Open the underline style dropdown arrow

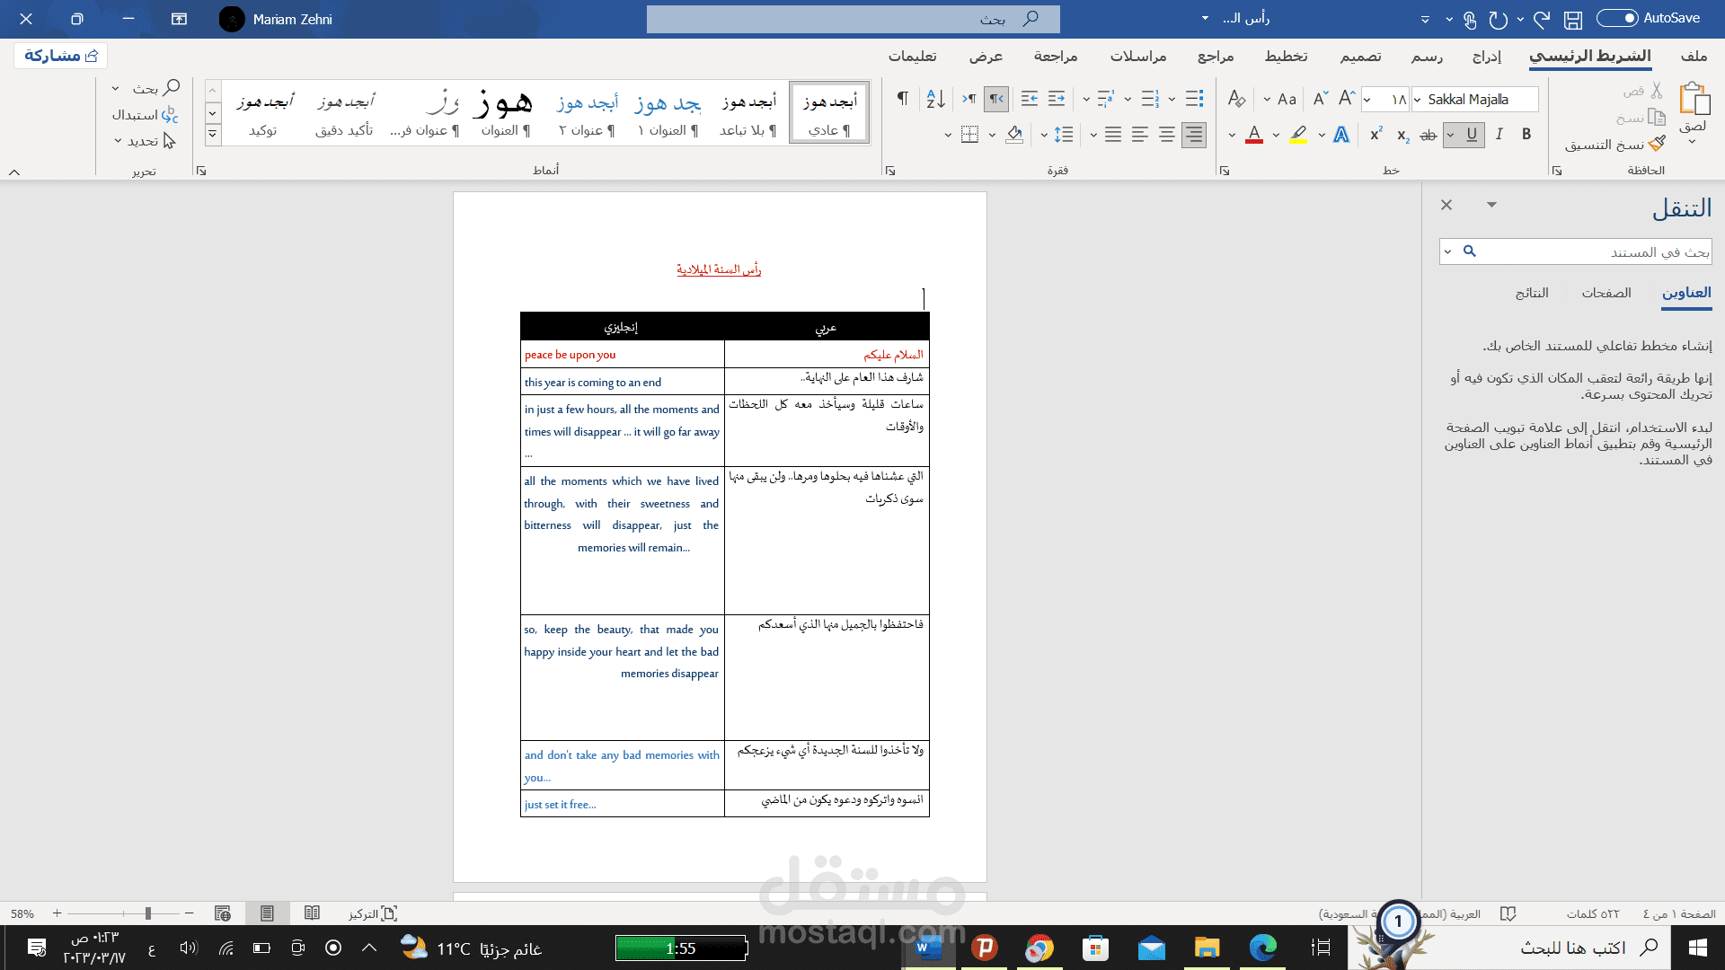point(1451,135)
